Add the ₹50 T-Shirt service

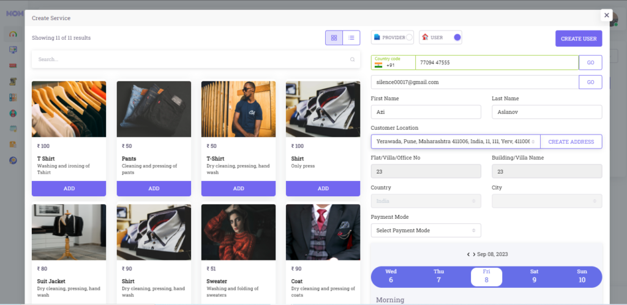(x=238, y=188)
